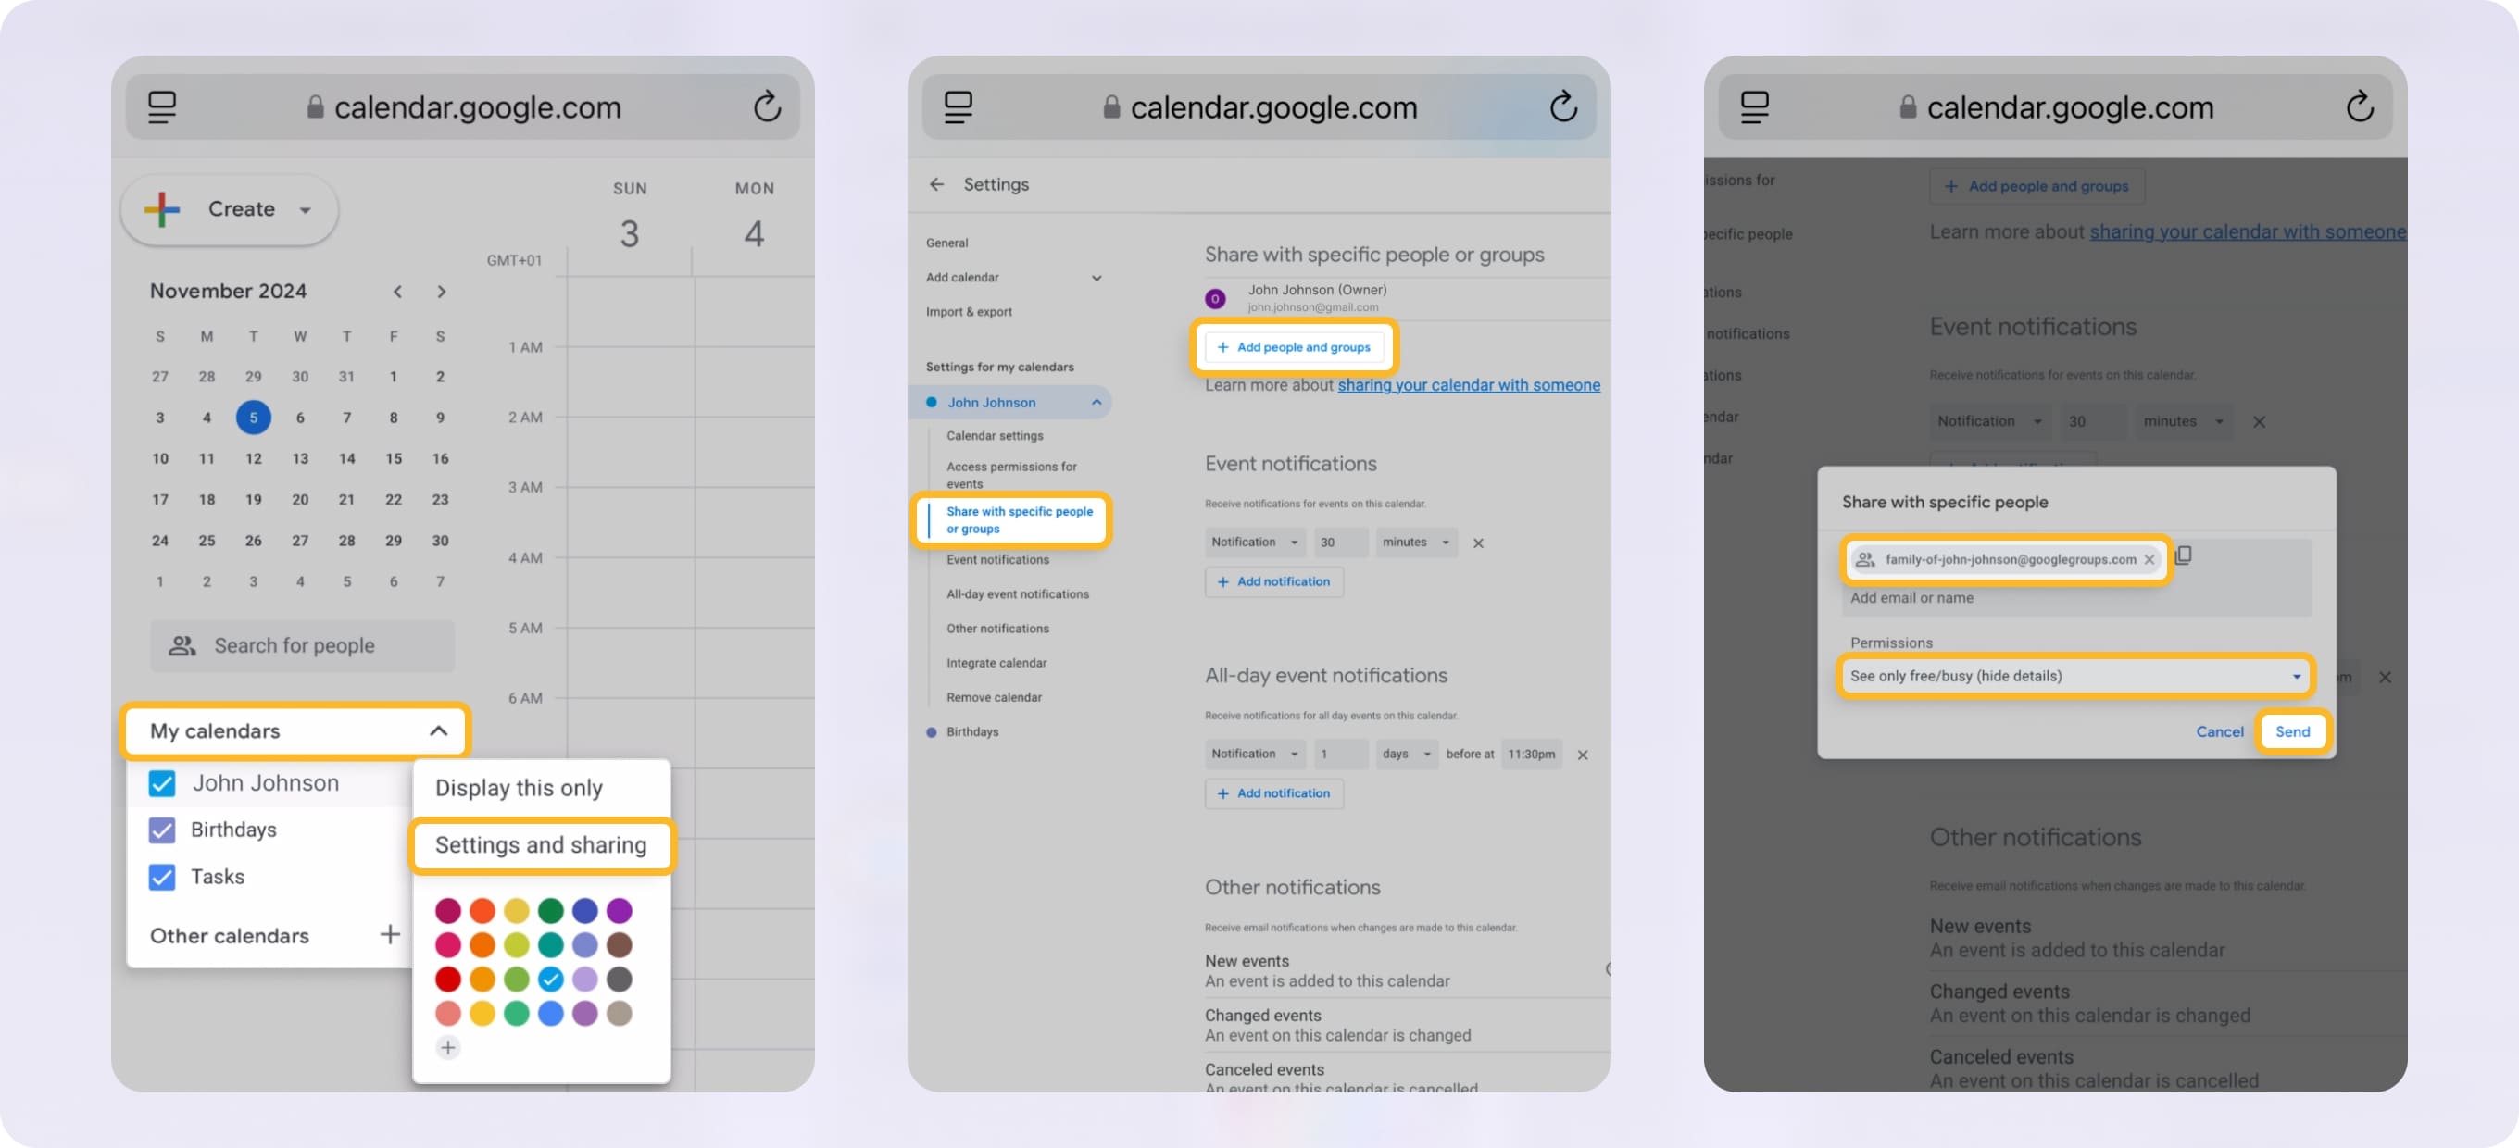2519x1148 pixels.
Task: Open tabs icon in middle panel address bar
Action: click(959, 106)
